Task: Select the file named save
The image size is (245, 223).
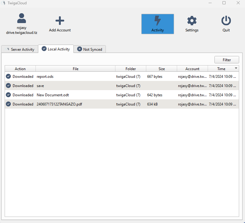Action: 40,86
